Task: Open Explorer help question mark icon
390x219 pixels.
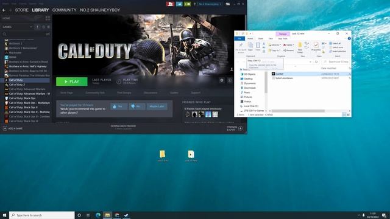Action: pos(349,38)
